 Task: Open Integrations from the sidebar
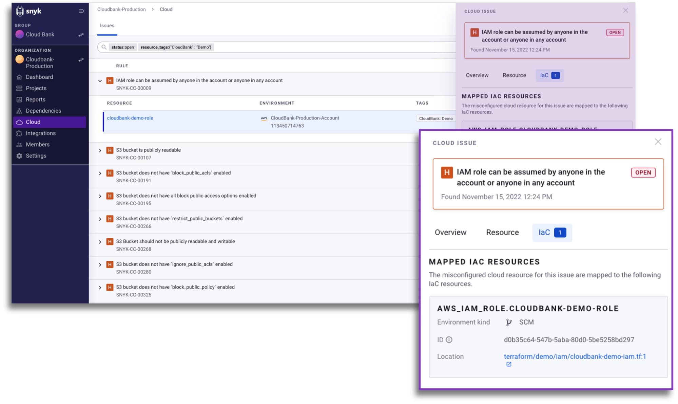(x=41, y=133)
